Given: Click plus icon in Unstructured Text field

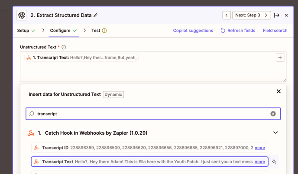Looking at the screenshot, I should 280,57.
